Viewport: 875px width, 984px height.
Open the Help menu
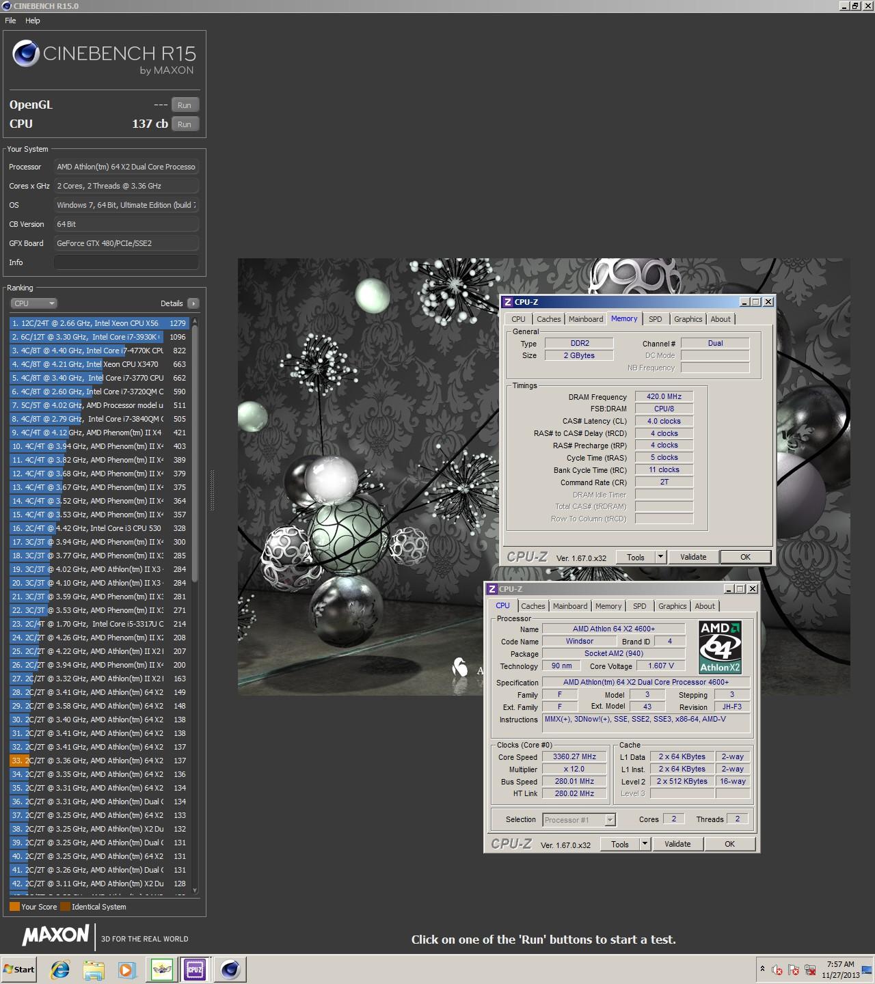click(x=33, y=20)
